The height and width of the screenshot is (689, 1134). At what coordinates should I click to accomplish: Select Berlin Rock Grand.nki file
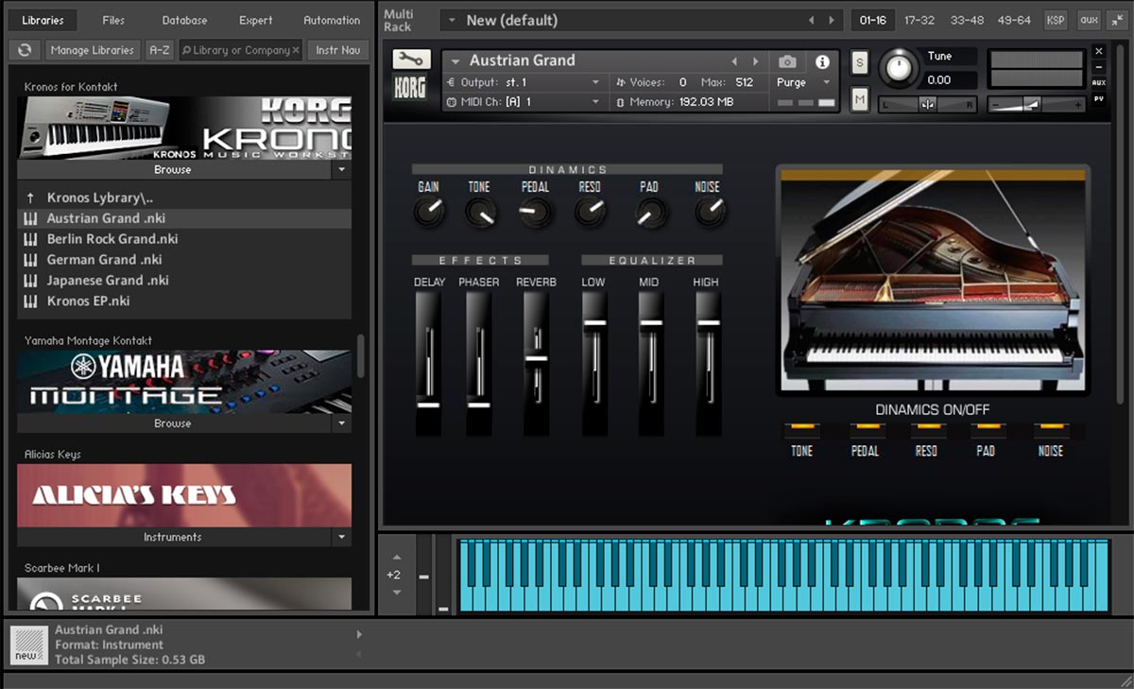point(184,239)
